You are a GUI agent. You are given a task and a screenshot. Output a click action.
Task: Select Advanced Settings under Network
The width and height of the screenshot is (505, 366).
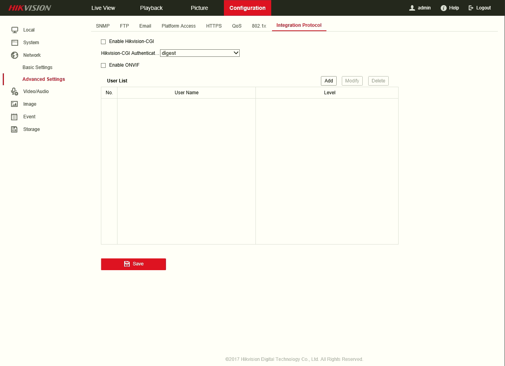coord(44,79)
